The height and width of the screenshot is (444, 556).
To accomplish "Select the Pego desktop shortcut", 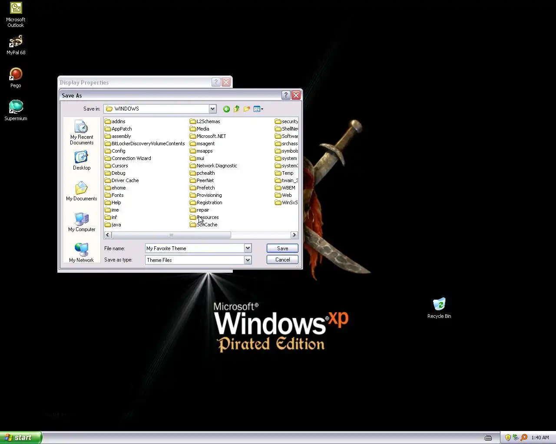I will click(16, 78).
